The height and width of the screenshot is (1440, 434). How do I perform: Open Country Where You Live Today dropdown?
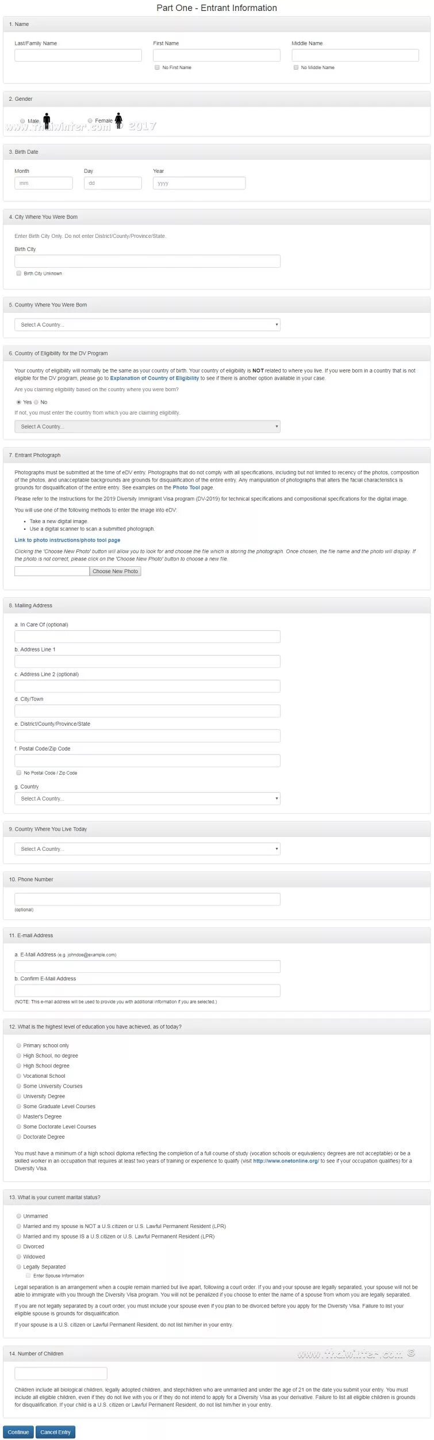point(147,848)
